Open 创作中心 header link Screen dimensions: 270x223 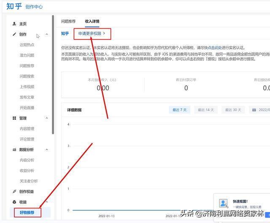(34, 7)
